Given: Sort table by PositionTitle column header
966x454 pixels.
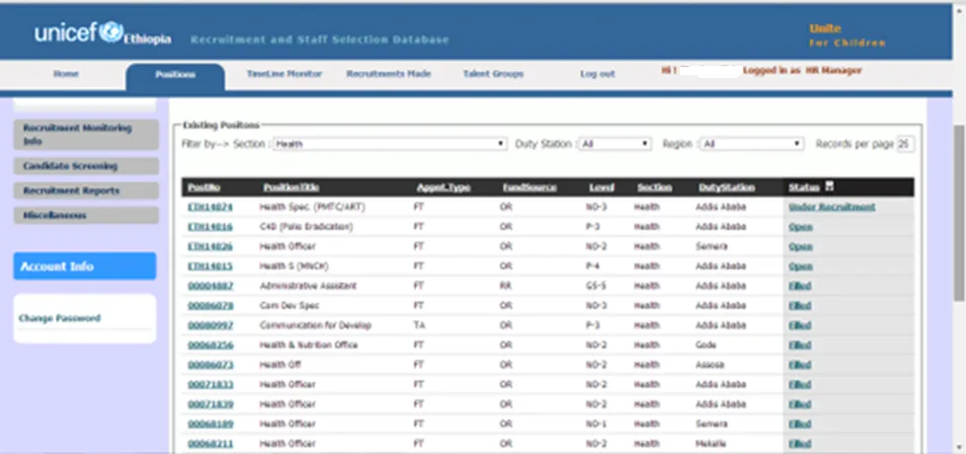Looking at the screenshot, I should [x=290, y=187].
